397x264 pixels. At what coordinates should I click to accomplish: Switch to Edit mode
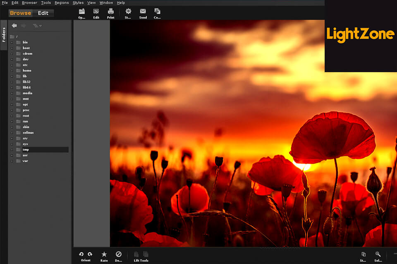pos(43,13)
